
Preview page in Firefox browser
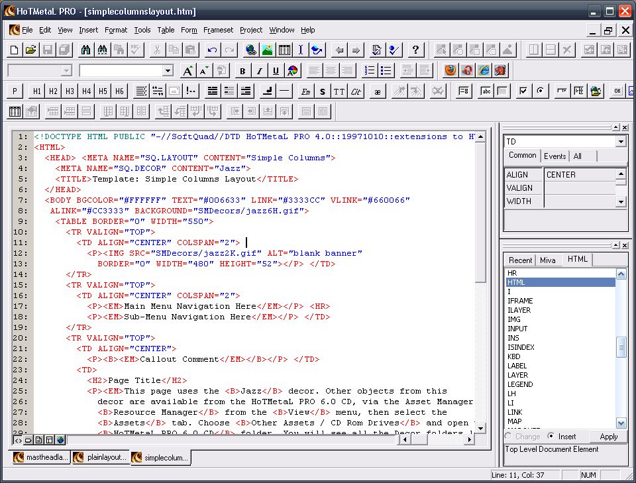pos(450,71)
